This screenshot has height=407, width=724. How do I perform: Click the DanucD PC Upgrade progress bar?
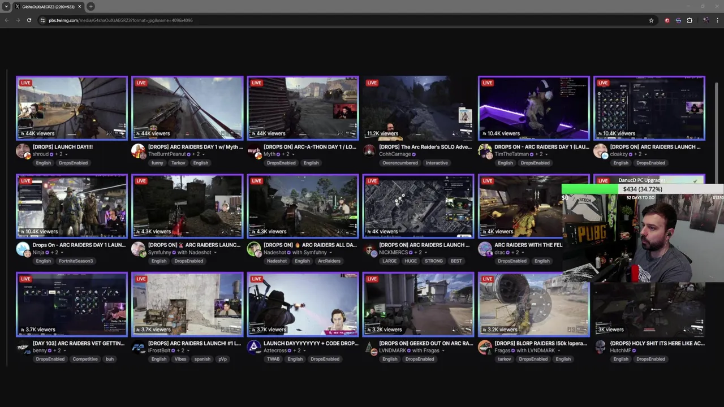tap(643, 189)
